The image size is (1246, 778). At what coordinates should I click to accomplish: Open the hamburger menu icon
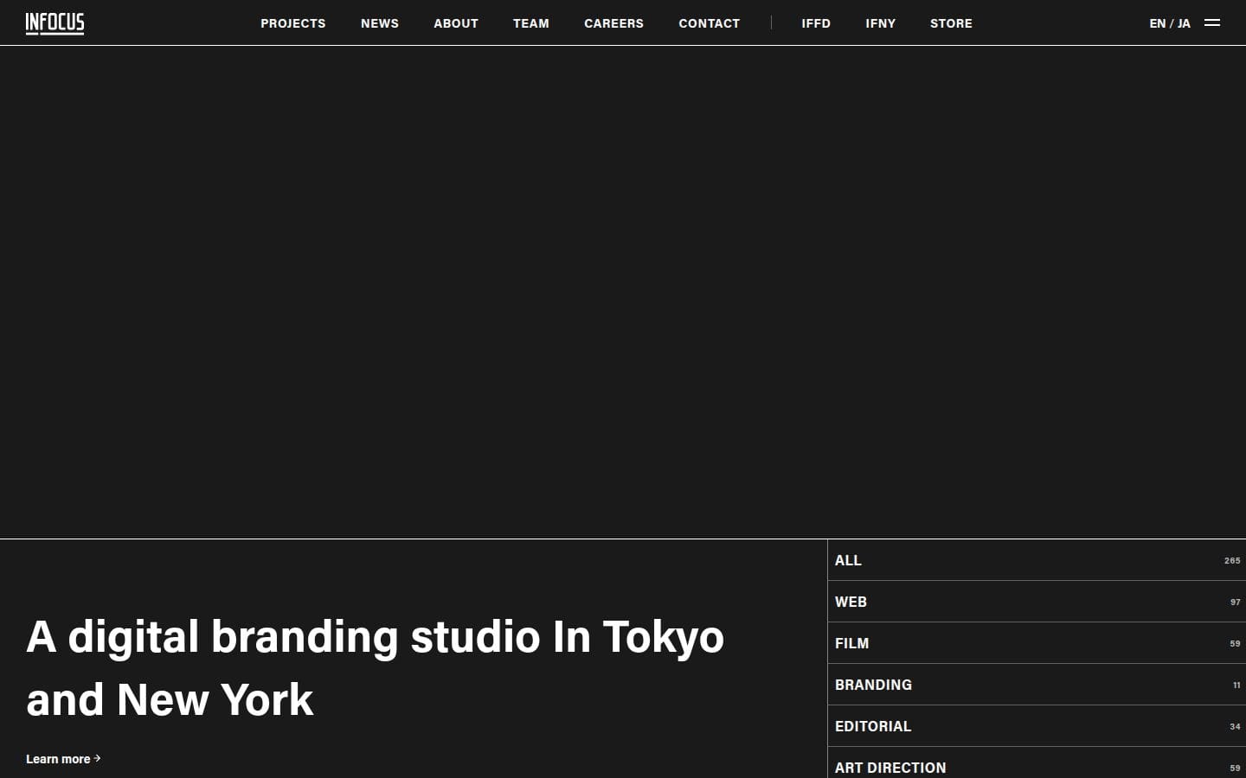pos(1212,23)
